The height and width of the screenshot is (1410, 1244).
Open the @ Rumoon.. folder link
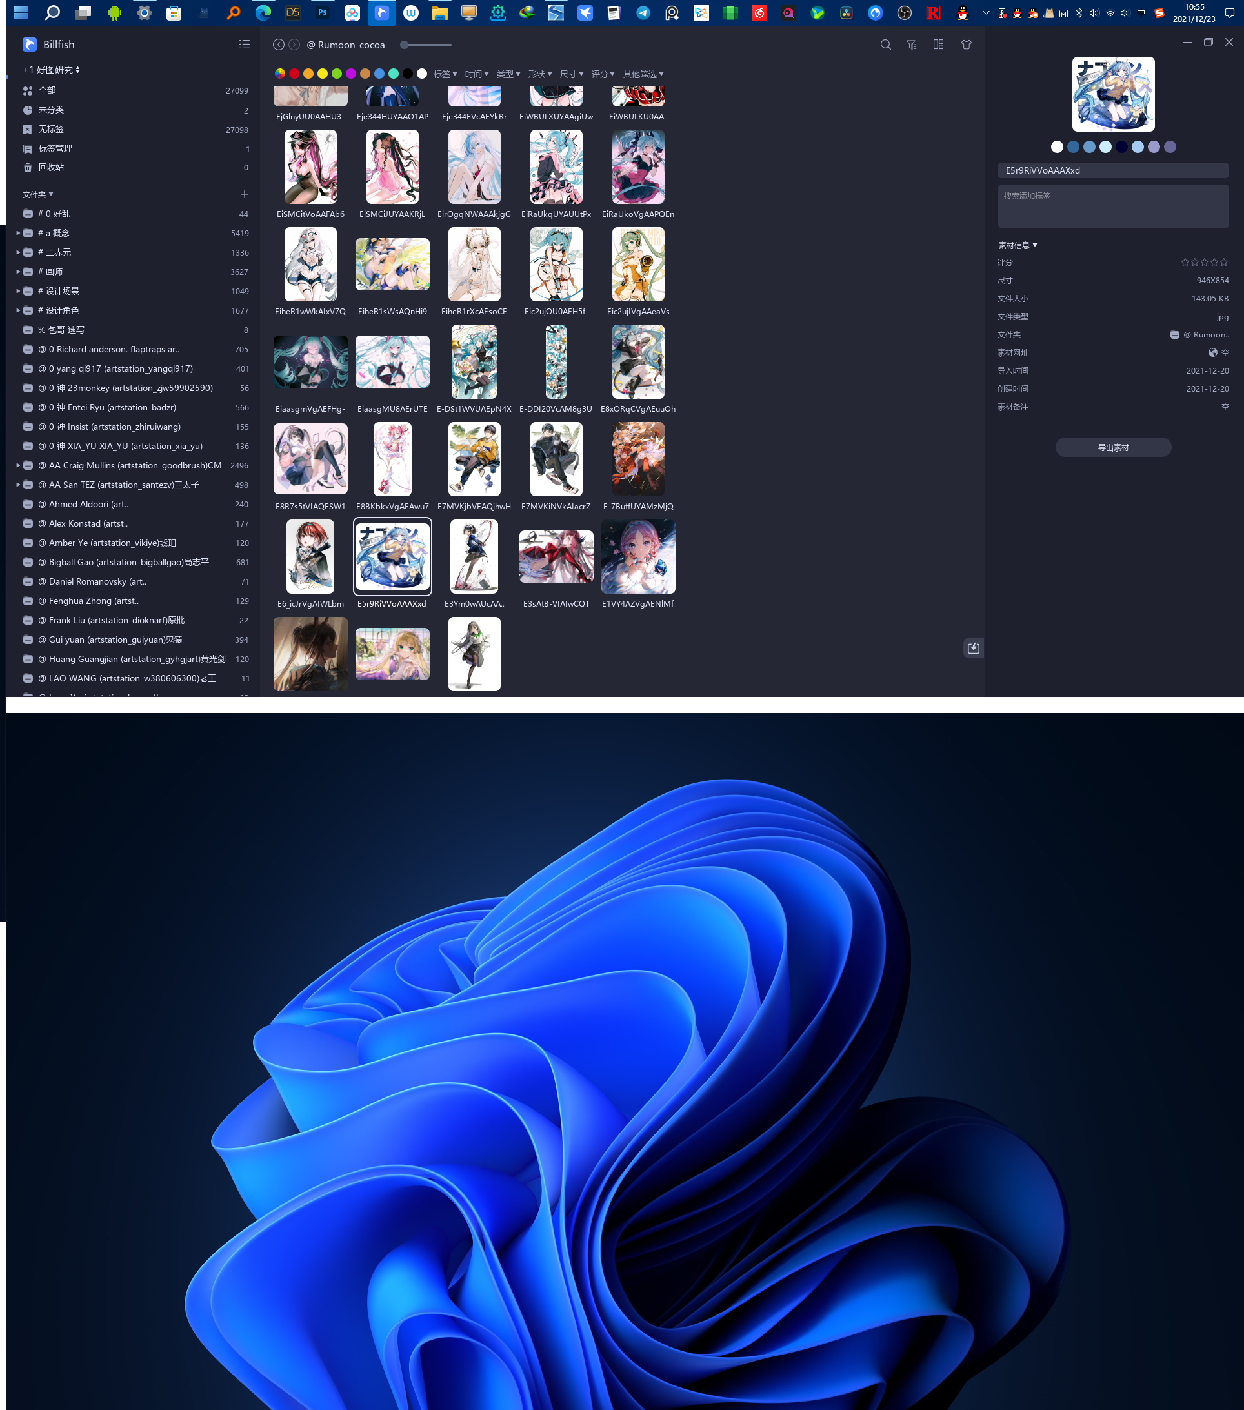(x=1200, y=334)
